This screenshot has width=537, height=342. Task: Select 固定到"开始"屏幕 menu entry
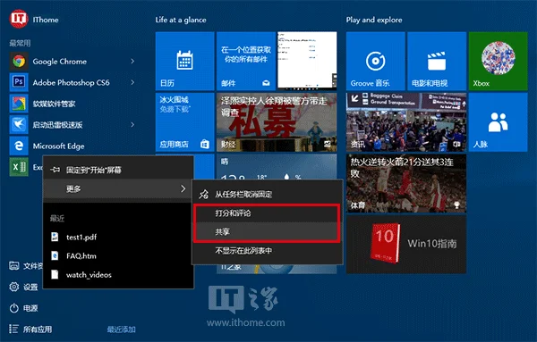118,170
